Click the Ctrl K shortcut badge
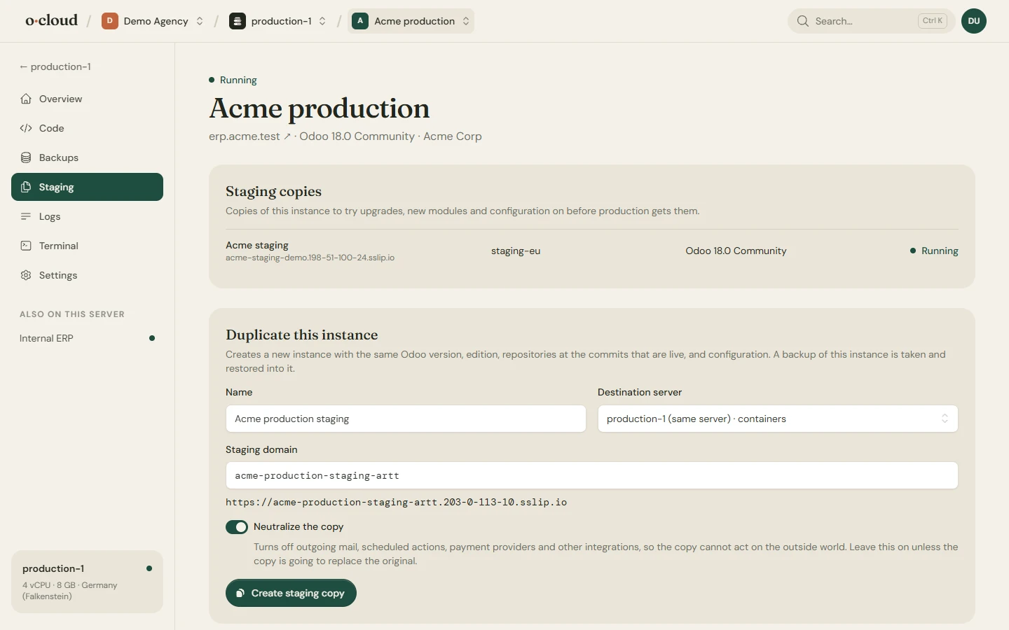The height and width of the screenshot is (630, 1009). tap(933, 21)
